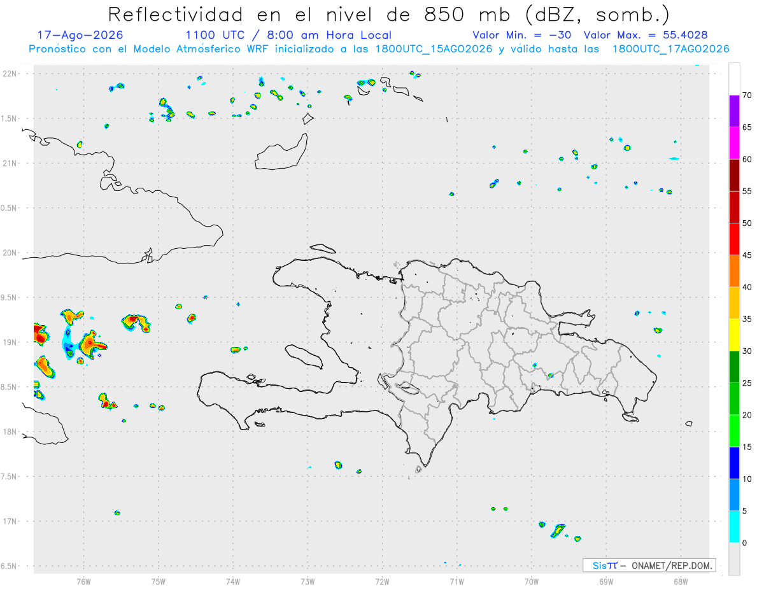The width and height of the screenshot is (764, 590).
Task: Click the colorbar value label "55"
Action: click(x=747, y=191)
